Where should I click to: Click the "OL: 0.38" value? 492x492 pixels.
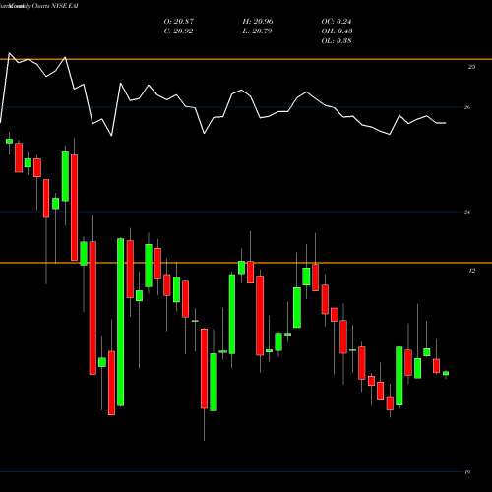pyautogui.click(x=337, y=41)
